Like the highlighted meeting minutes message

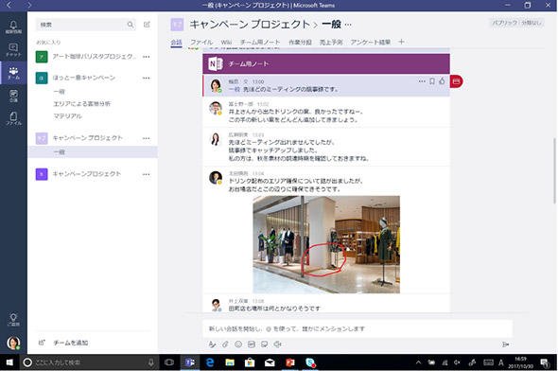tap(442, 81)
